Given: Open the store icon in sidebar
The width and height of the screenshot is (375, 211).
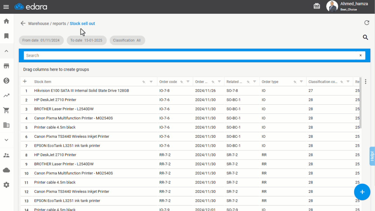Looking at the screenshot, I should pos(6,66).
